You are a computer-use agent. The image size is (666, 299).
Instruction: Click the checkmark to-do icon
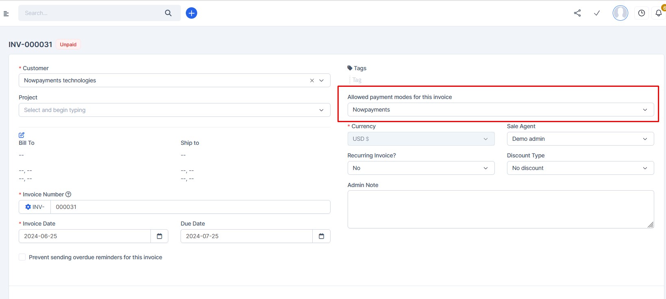point(597,13)
